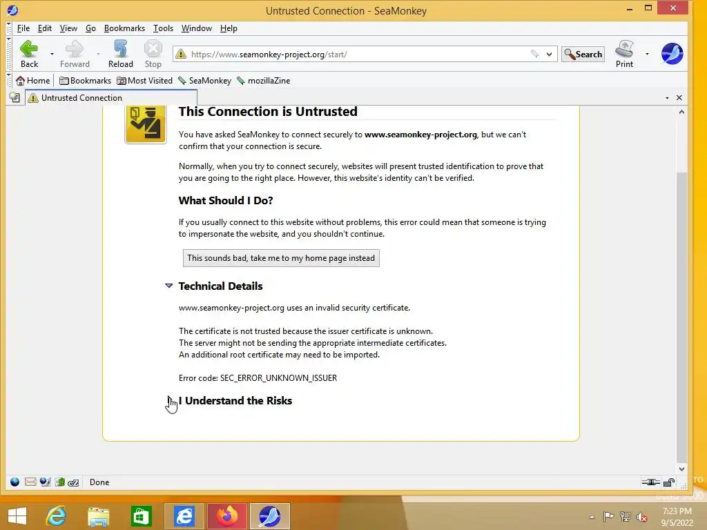Click the Search button
The image size is (707, 530).
tap(583, 54)
